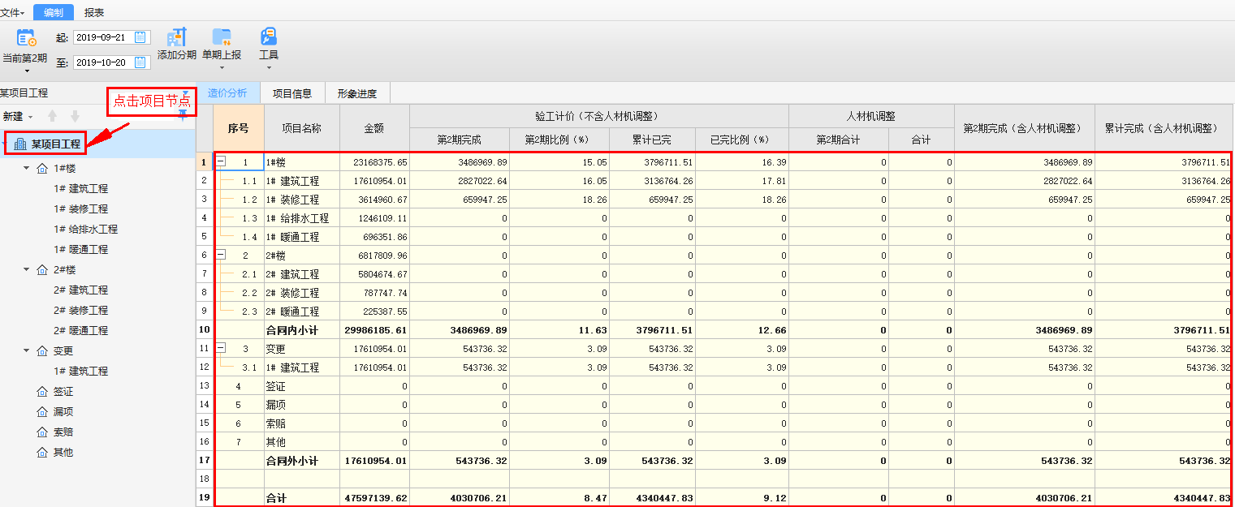Click the 单期上报 report folder icon
Image resolution: width=1235 pixels, height=507 pixels.
(221, 37)
